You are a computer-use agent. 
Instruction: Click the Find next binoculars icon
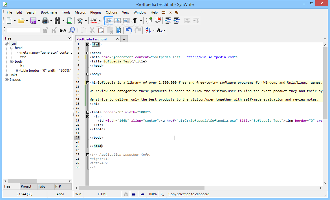(x=45, y=30)
